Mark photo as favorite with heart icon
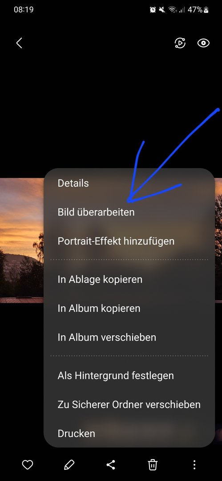The width and height of the screenshot is (222, 481). point(27,465)
